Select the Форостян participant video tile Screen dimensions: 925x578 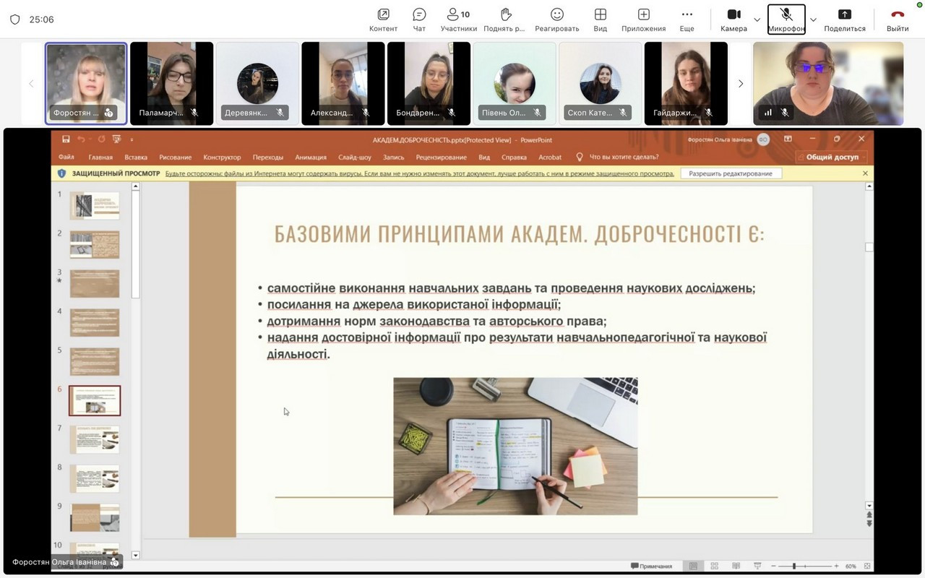tap(86, 83)
